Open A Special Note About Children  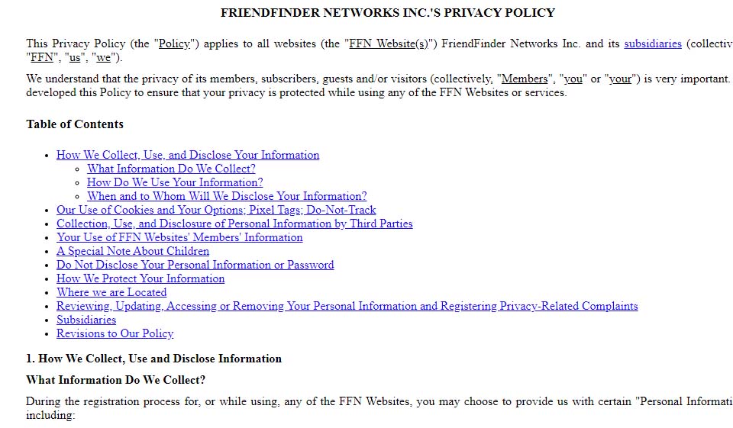(133, 251)
